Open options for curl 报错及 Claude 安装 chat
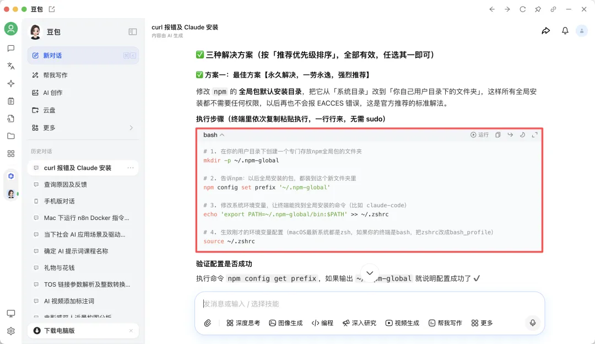The image size is (595, 344). 131,168
